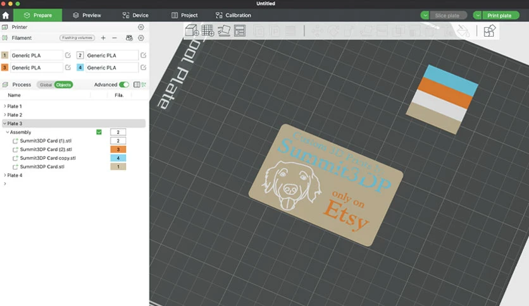Select Summit3DP Card (1).stl in tree
529x306 pixels.
point(46,141)
